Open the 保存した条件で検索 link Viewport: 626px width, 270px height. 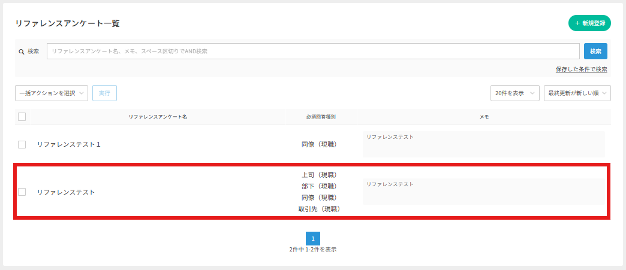click(581, 69)
